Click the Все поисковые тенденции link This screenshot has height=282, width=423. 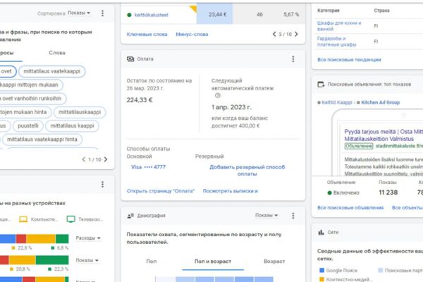(x=349, y=60)
